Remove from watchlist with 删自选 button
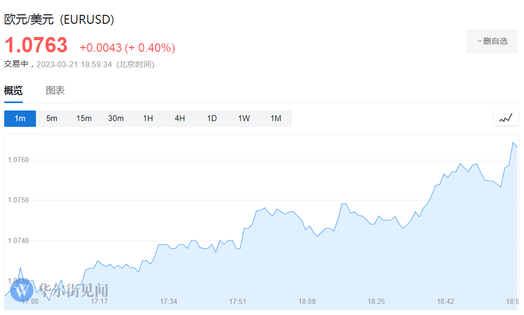This screenshot has width=524, height=315. coord(492,41)
